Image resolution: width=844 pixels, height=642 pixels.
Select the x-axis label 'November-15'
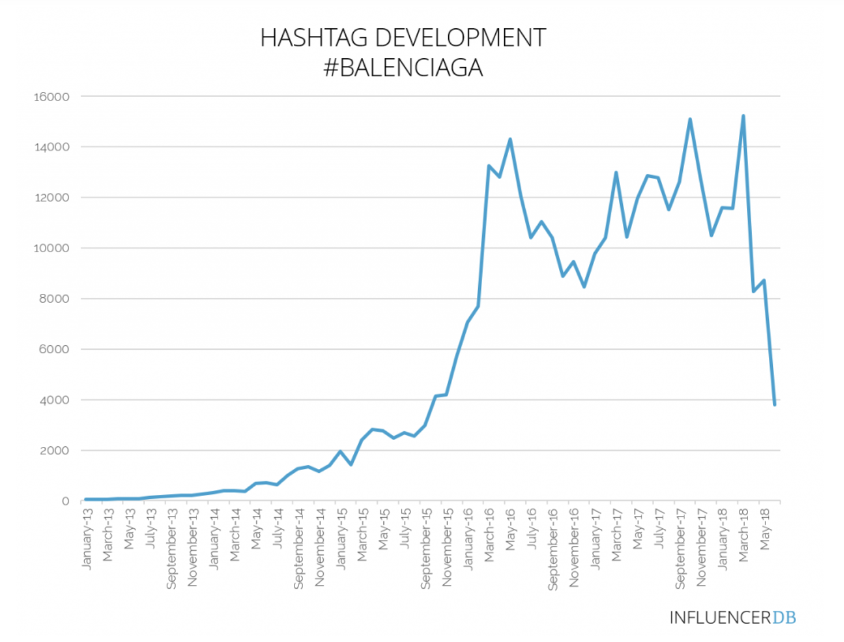447,547
